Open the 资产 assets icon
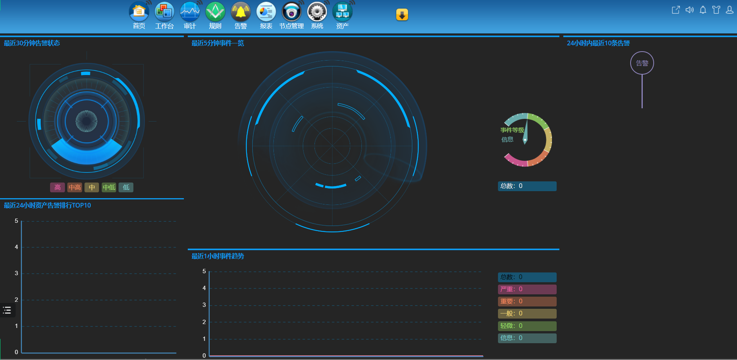Image resolution: width=737 pixels, height=360 pixels. [342, 12]
